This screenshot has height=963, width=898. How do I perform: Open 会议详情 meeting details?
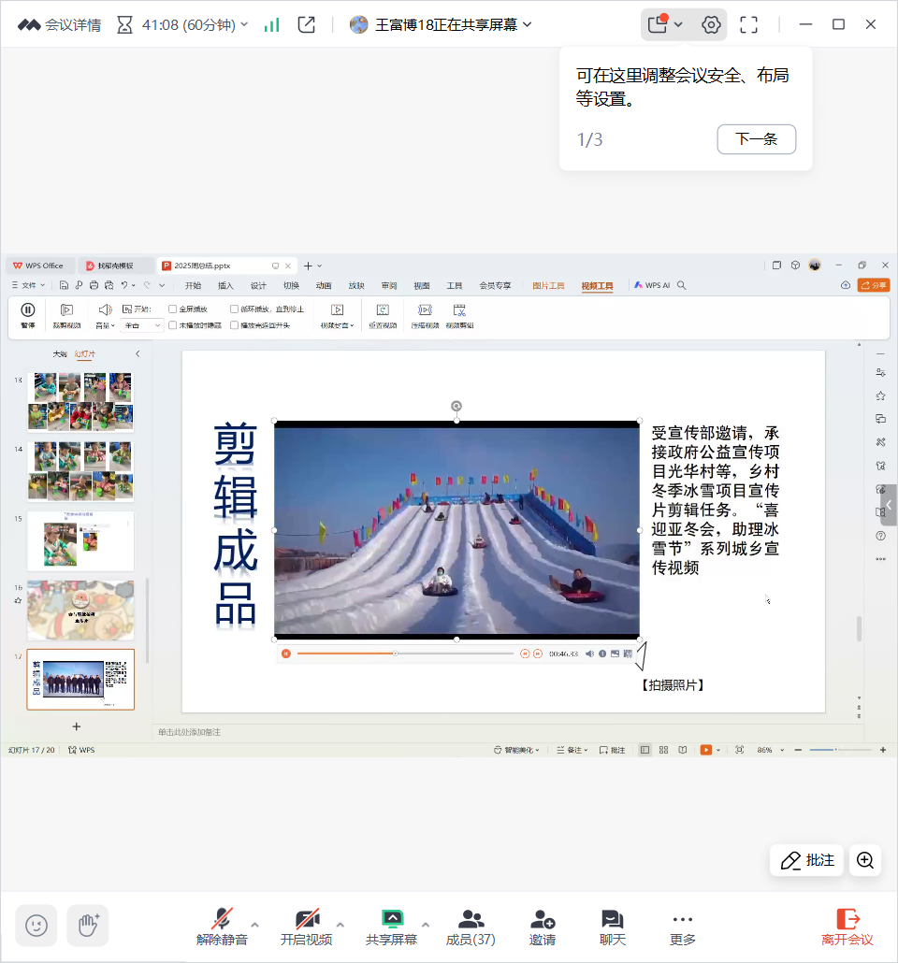point(60,25)
